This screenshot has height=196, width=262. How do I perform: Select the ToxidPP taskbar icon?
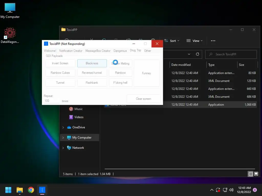(x=42, y=190)
